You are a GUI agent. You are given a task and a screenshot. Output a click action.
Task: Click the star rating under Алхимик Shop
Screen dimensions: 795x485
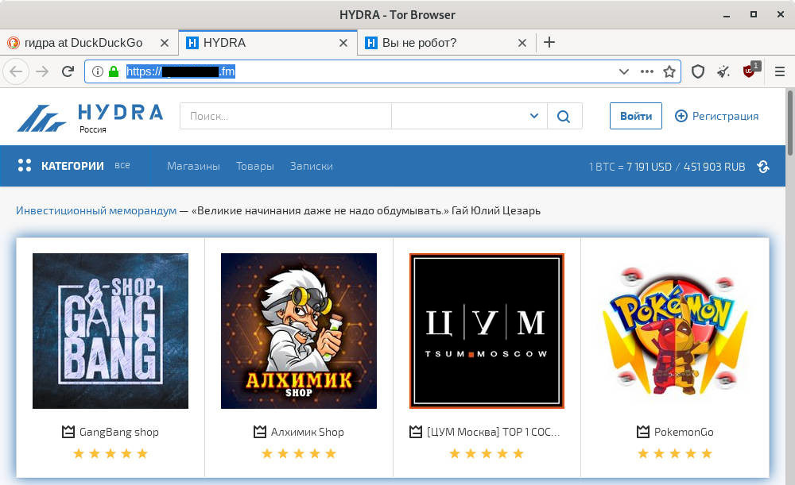point(299,453)
